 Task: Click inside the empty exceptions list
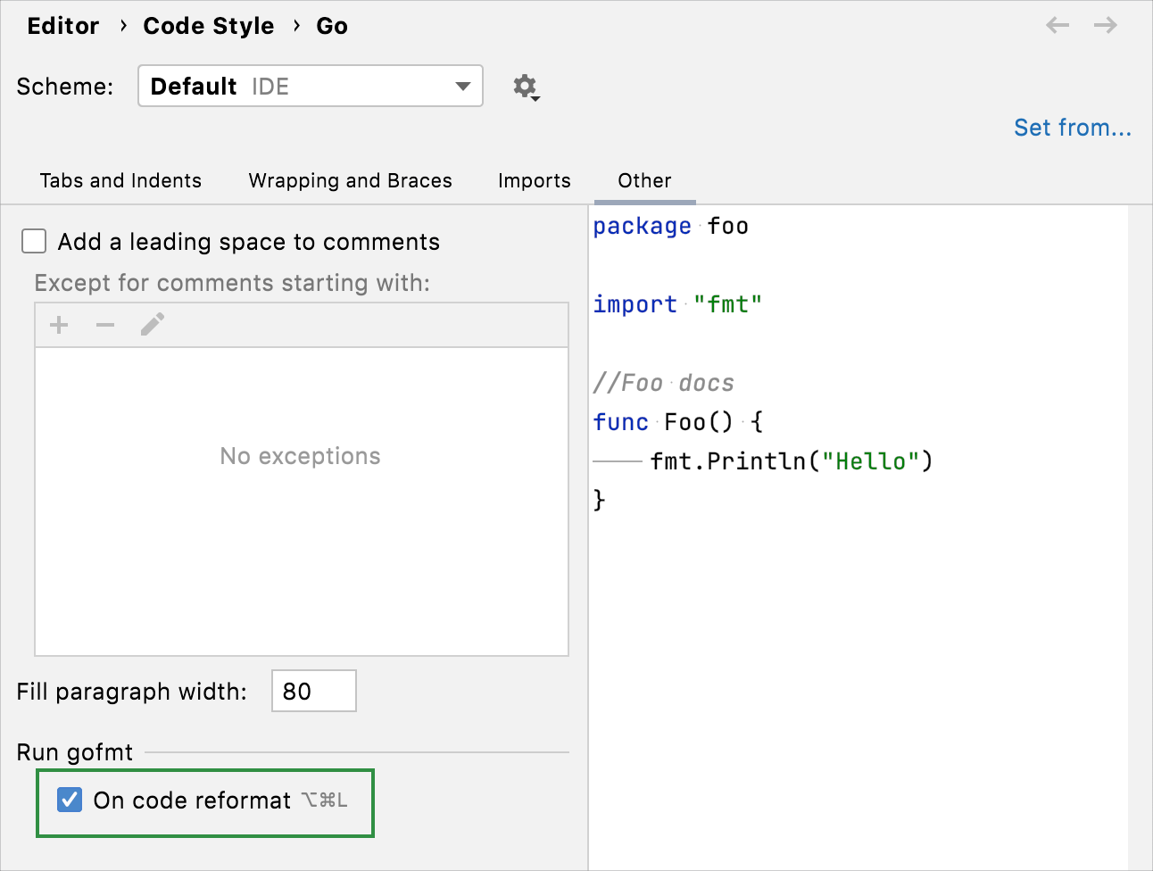[301, 535]
